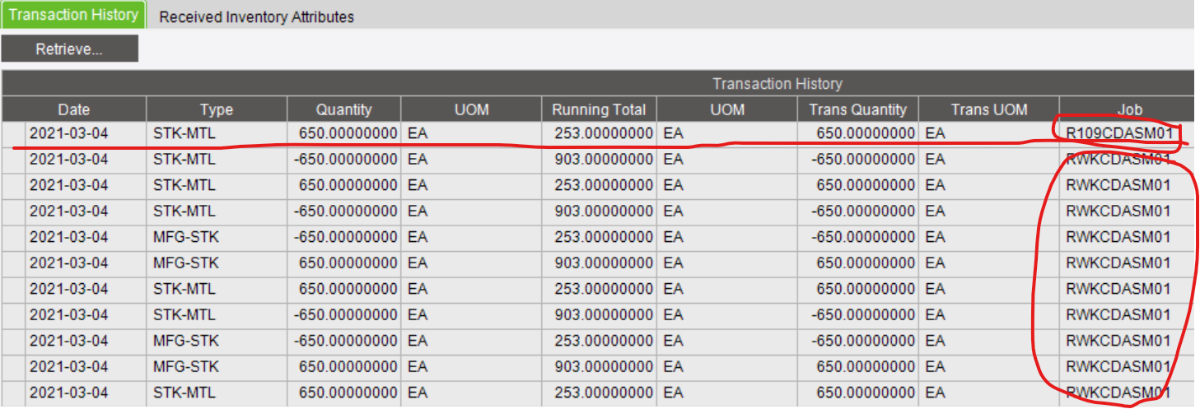
Task: Click the UOM header right of Quantity
Action: (471, 109)
